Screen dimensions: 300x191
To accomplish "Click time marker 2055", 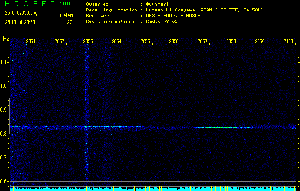I will (x=145, y=42).
